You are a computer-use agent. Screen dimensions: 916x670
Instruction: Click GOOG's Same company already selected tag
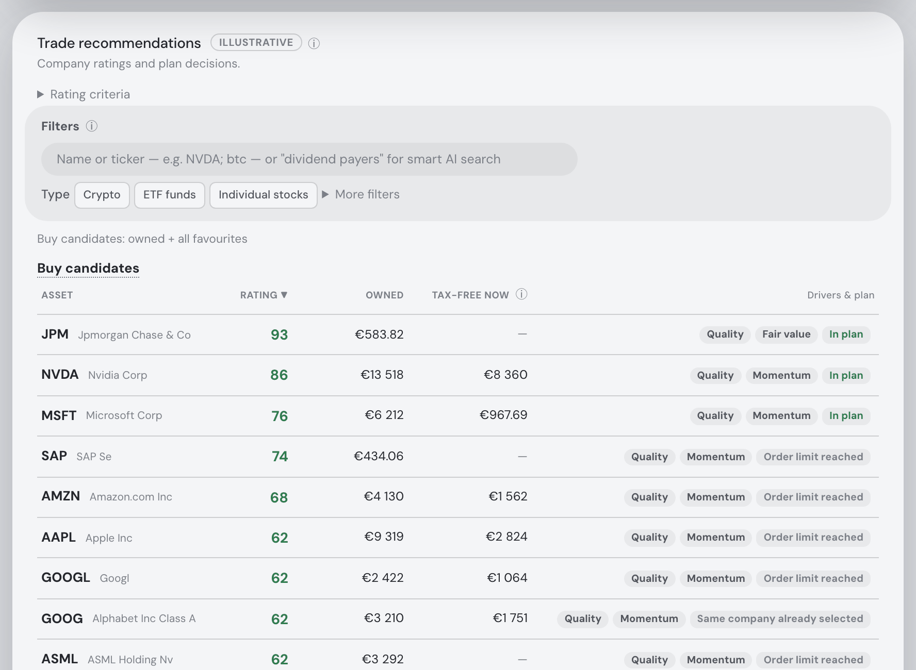[x=780, y=619]
